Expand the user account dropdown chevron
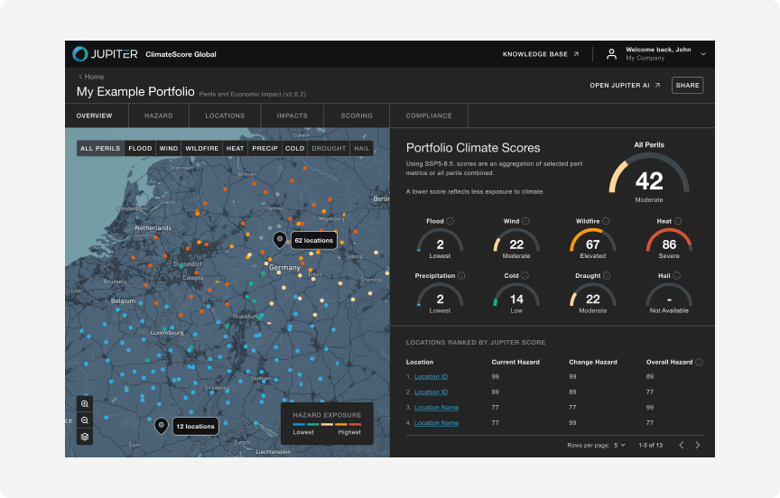The image size is (780, 498). point(703,53)
